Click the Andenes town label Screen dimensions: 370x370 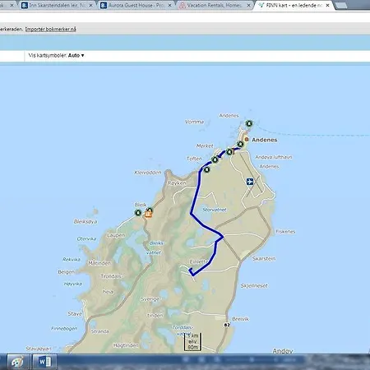(x=265, y=140)
